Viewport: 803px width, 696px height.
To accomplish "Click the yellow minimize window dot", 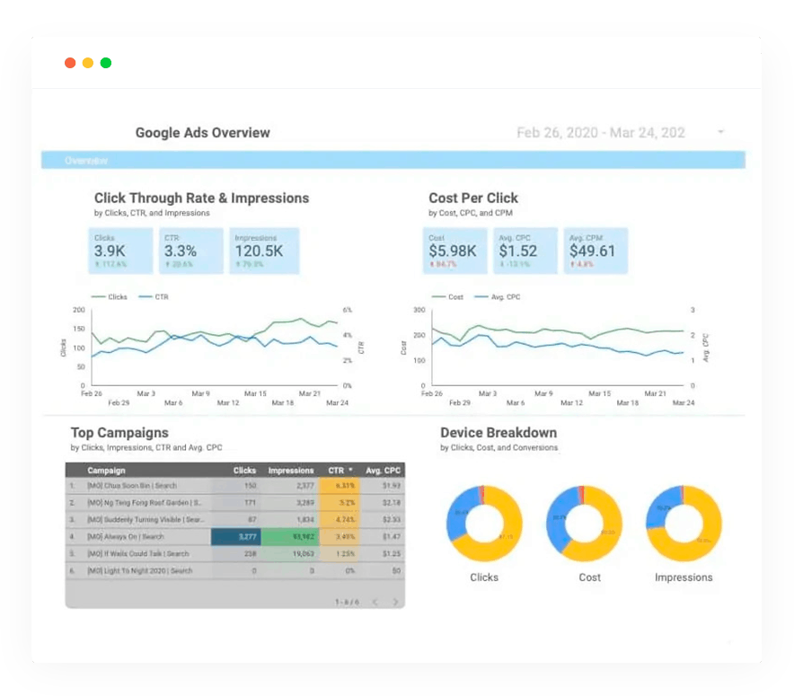I will [x=88, y=63].
